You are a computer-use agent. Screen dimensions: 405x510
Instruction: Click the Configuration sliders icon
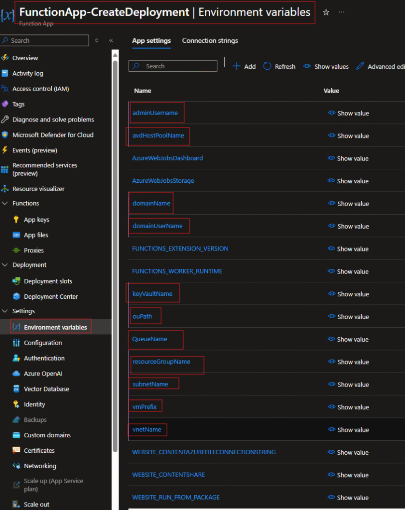(x=16, y=343)
